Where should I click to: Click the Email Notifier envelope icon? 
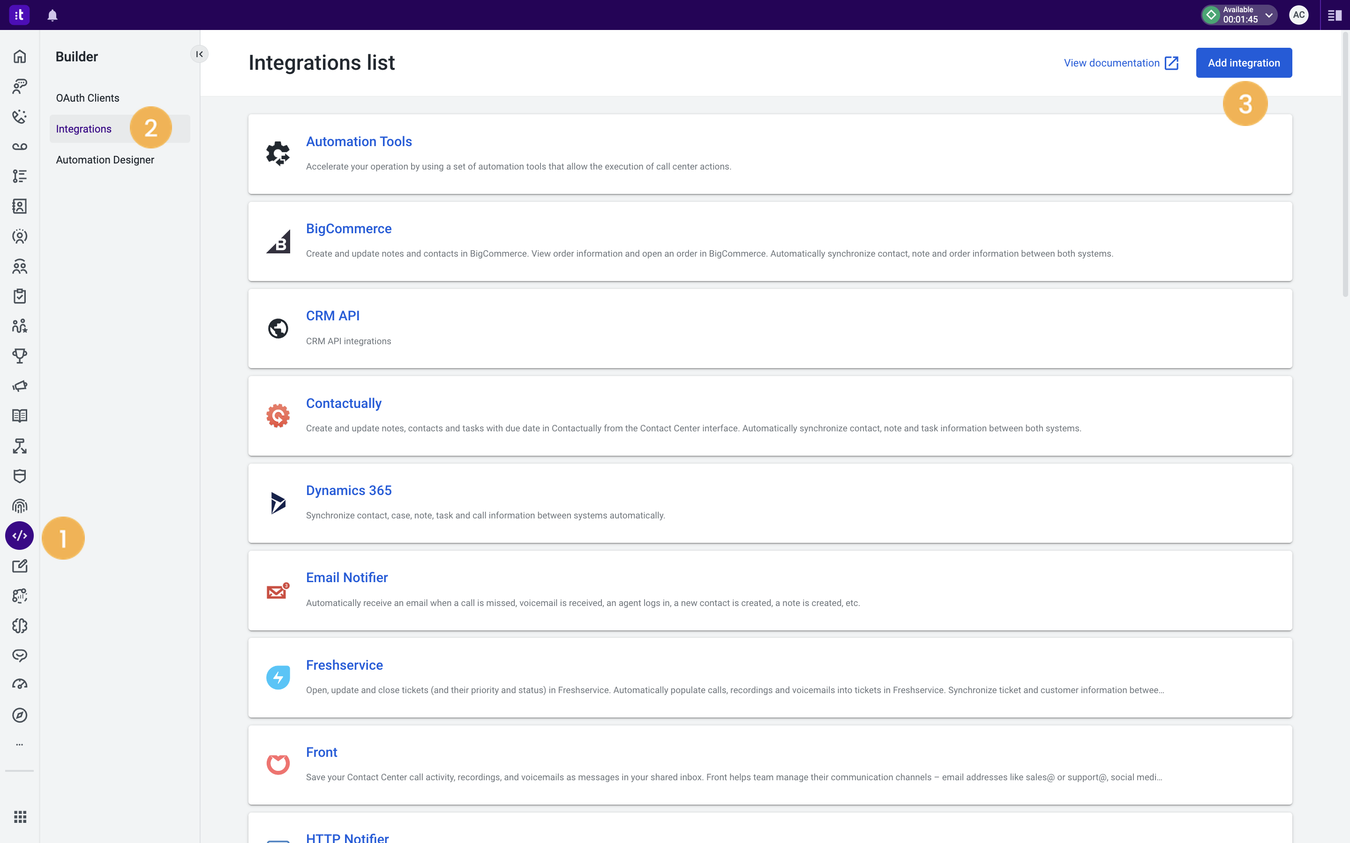coord(278,591)
